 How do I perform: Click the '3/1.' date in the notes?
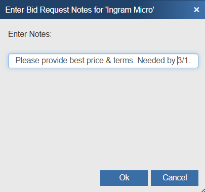184,61
